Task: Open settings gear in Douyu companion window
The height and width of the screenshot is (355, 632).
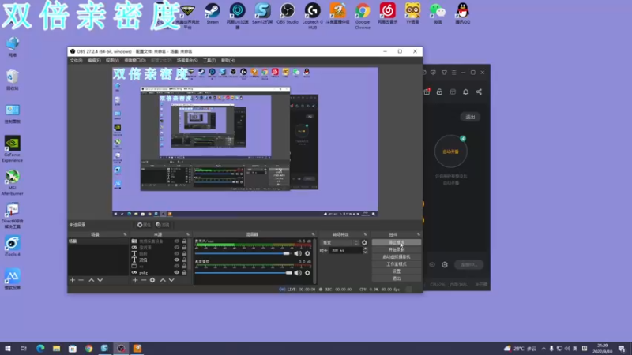Action: (x=445, y=265)
